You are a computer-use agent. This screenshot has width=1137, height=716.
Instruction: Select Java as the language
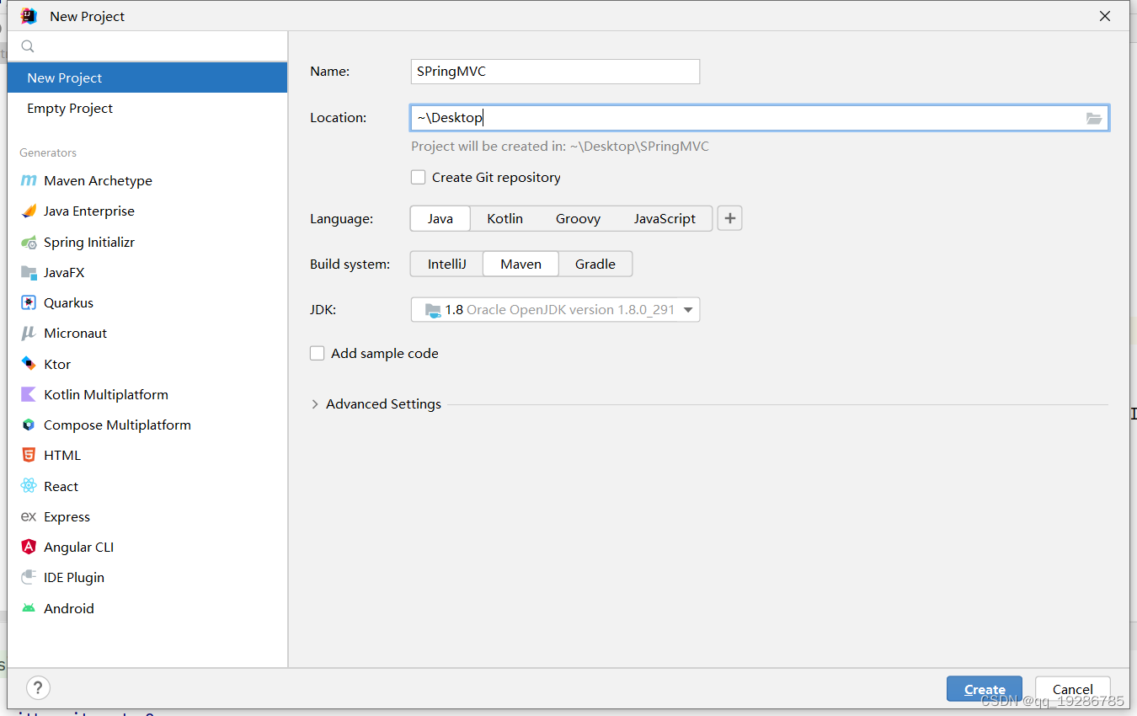point(440,218)
